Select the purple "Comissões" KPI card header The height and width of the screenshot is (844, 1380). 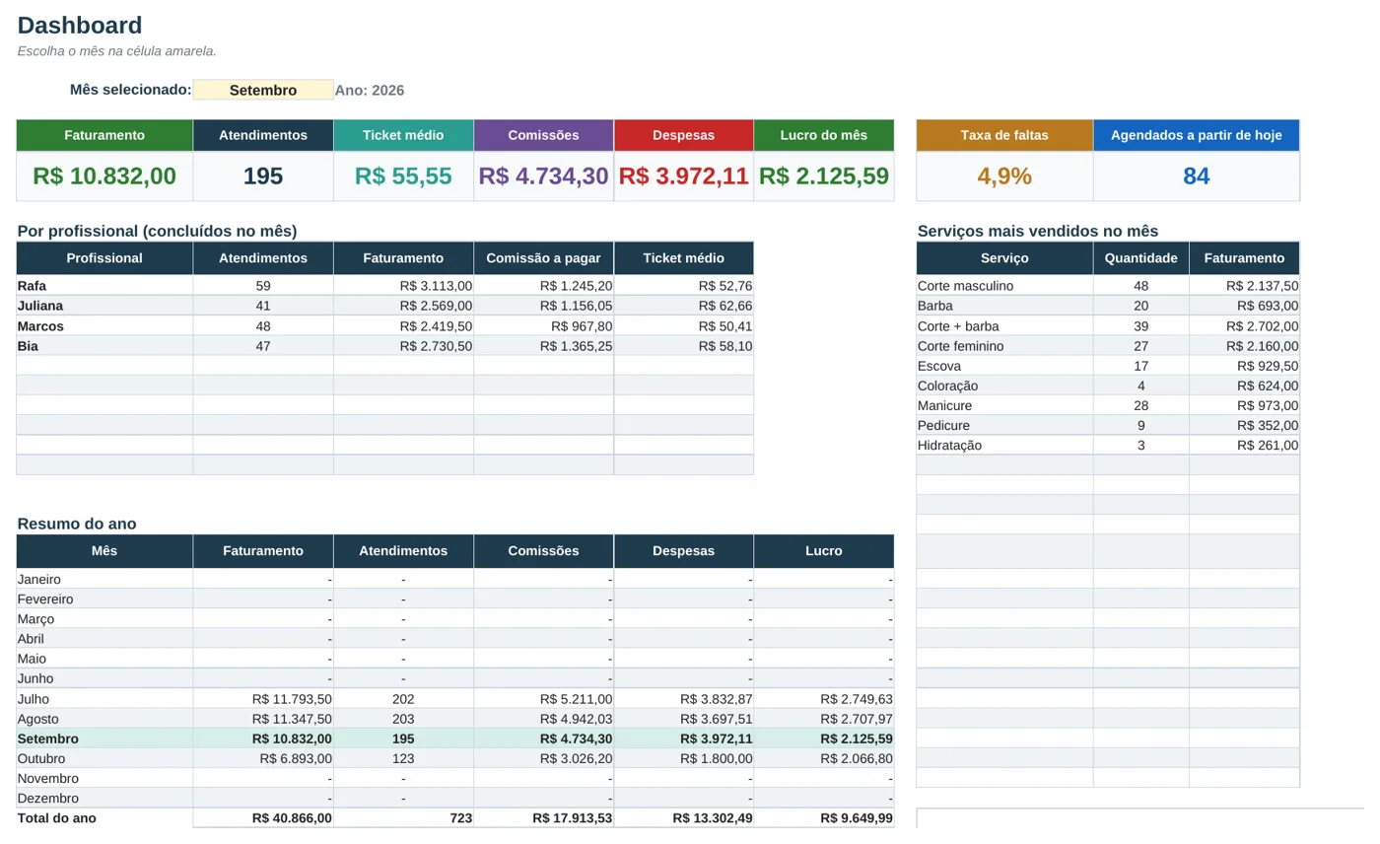click(x=544, y=135)
